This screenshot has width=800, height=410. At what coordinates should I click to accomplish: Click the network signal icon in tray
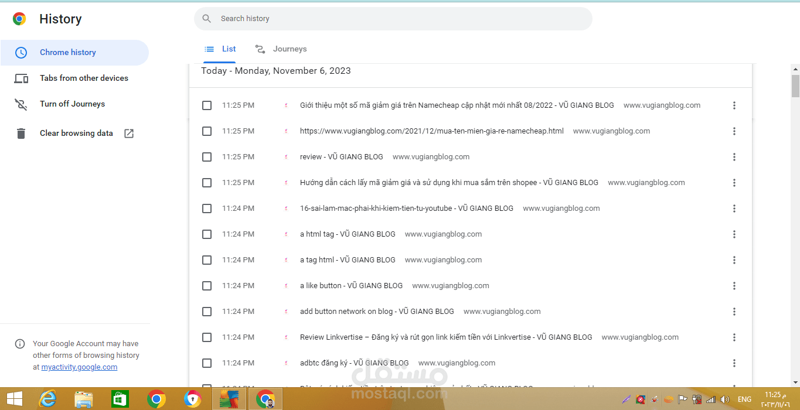(711, 399)
